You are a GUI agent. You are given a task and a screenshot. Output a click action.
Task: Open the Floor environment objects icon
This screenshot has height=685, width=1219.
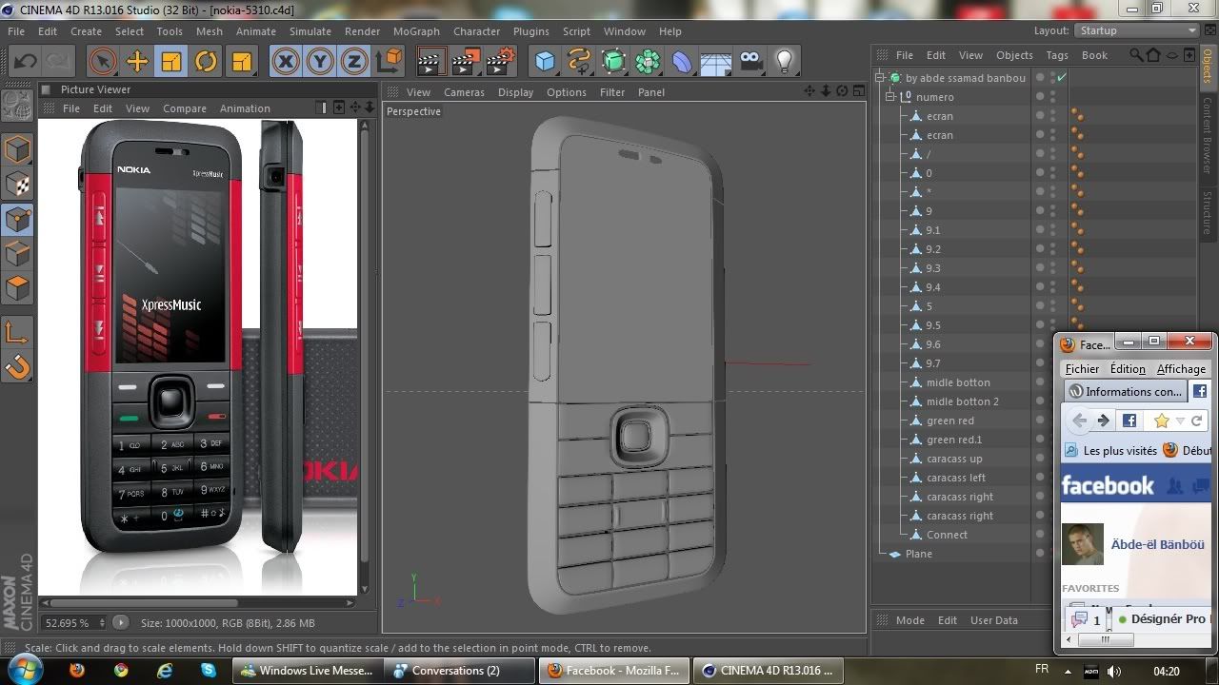point(716,62)
